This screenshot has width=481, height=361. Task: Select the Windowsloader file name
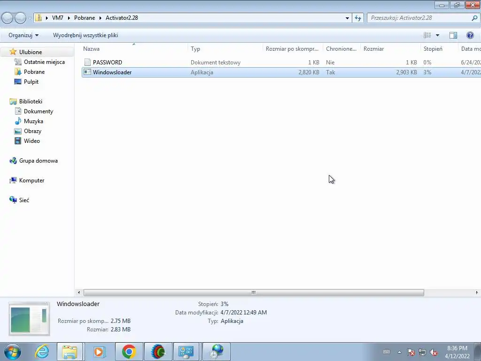coord(112,72)
